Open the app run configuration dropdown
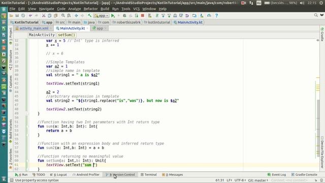The image size is (325, 183). (x=102, y=16)
